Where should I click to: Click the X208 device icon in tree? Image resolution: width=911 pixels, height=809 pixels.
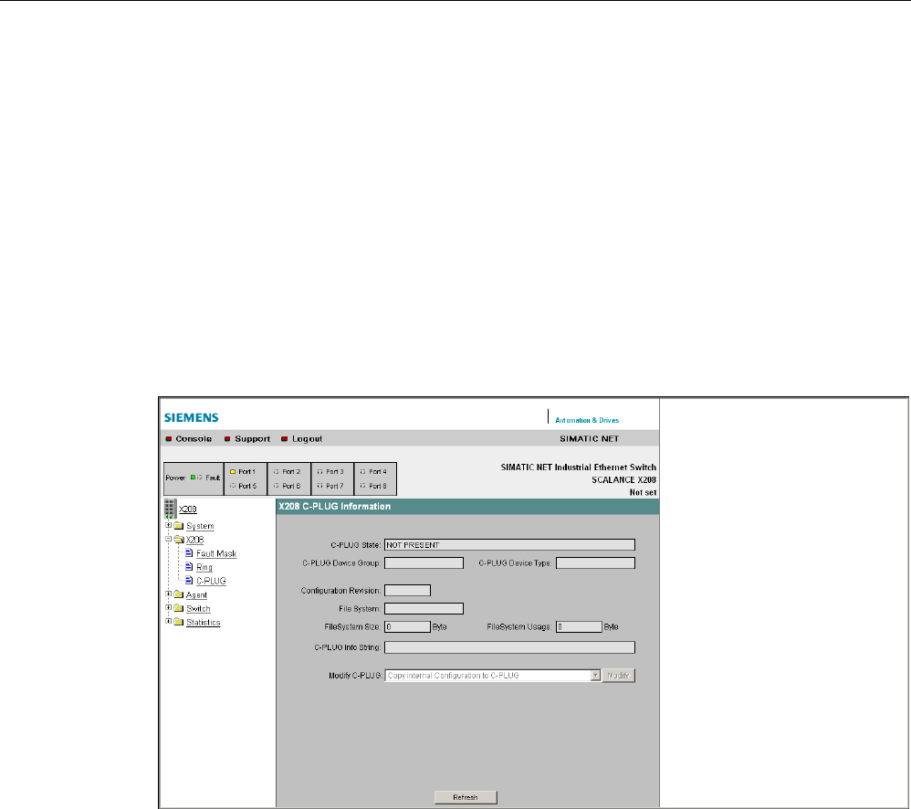click(x=170, y=509)
